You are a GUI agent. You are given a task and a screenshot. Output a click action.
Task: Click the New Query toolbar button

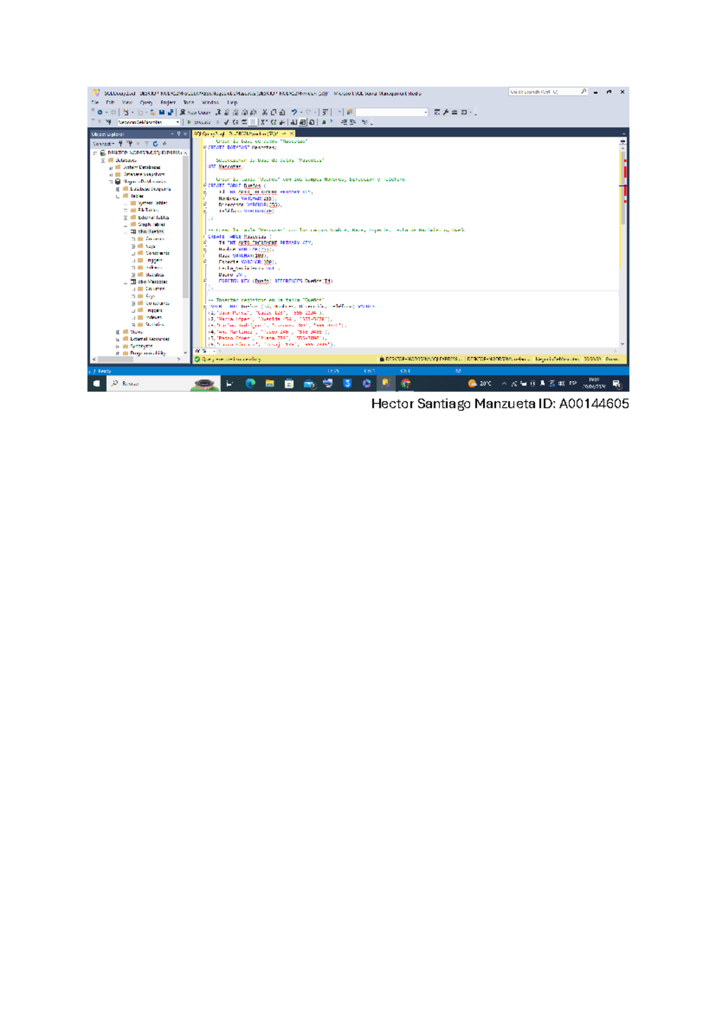[196, 112]
